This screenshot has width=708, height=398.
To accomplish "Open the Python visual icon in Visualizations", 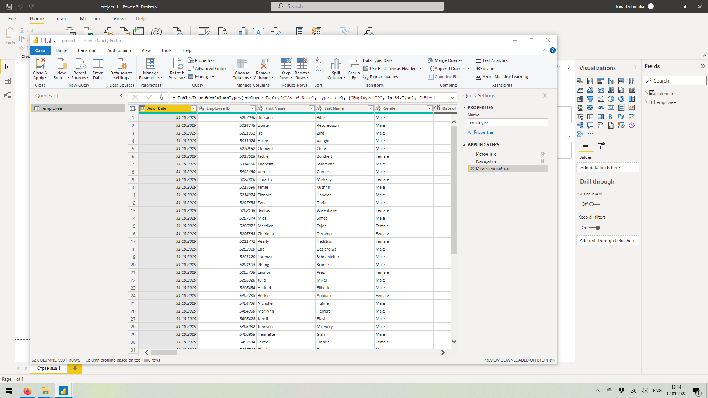I will point(621,116).
